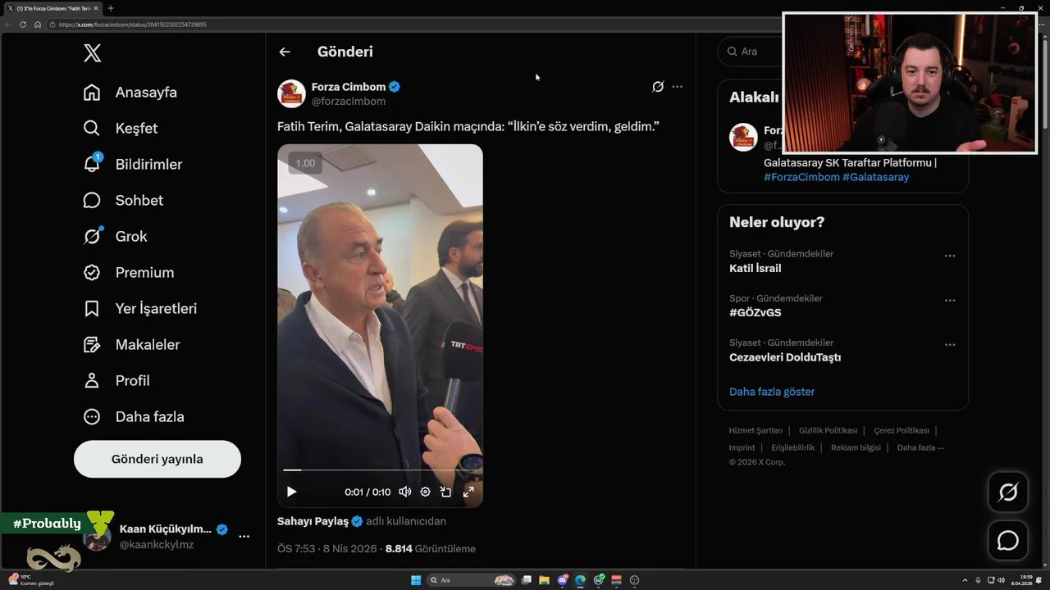Click the Grok explain icon on the post
Image resolution: width=1050 pixels, height=590 pixels.
point(658,87)
